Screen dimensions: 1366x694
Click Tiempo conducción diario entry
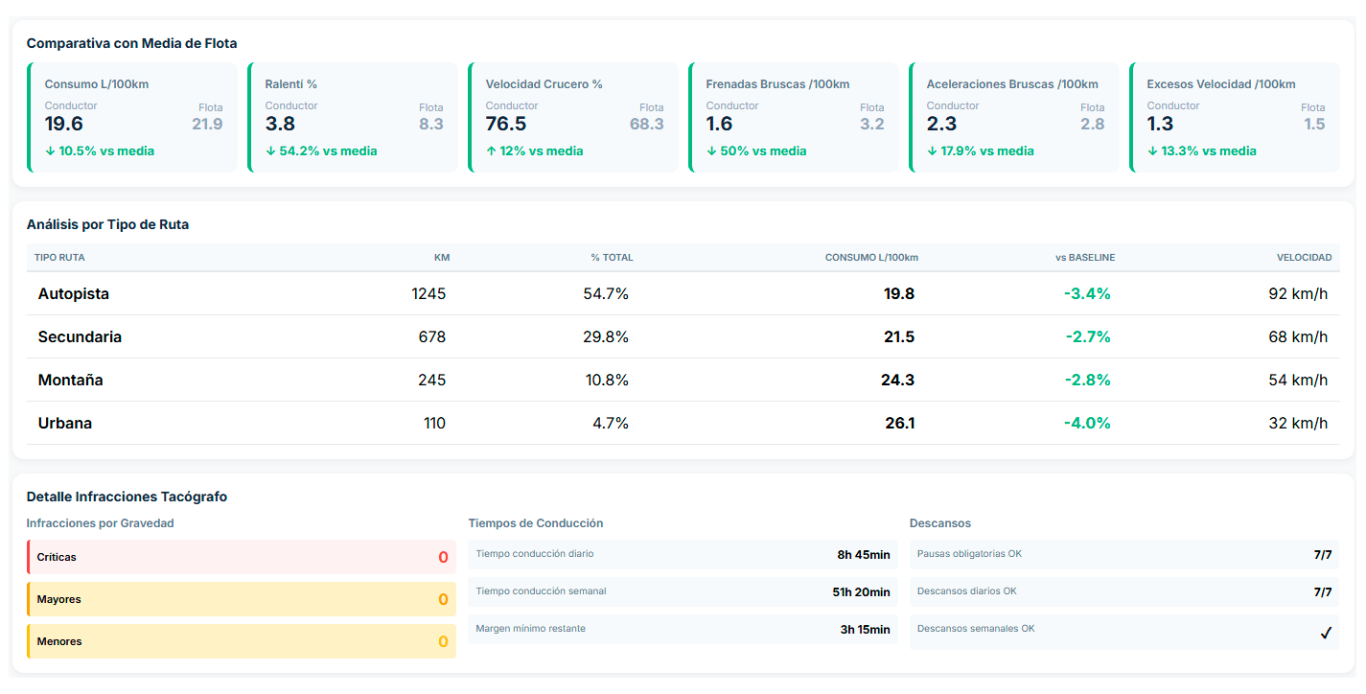[x=683, y=554]
